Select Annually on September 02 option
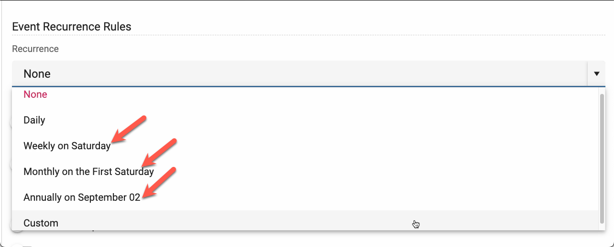Screen dimensions: 614x247 [x=82, y=197]
